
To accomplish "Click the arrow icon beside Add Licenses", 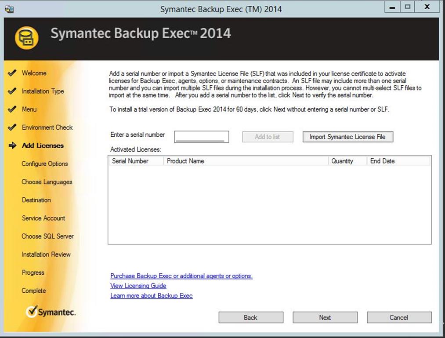I will click(12, 145).
